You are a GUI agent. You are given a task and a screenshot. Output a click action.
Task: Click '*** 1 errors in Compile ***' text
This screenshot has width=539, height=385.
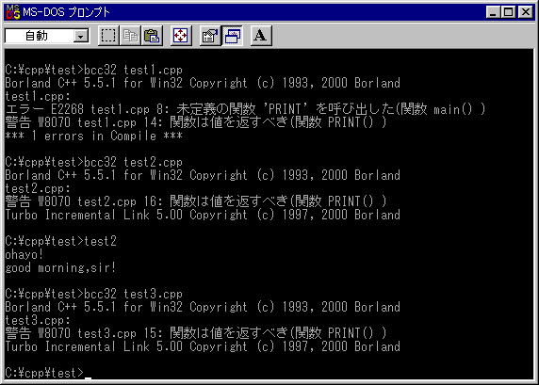(x=94, y=136)
